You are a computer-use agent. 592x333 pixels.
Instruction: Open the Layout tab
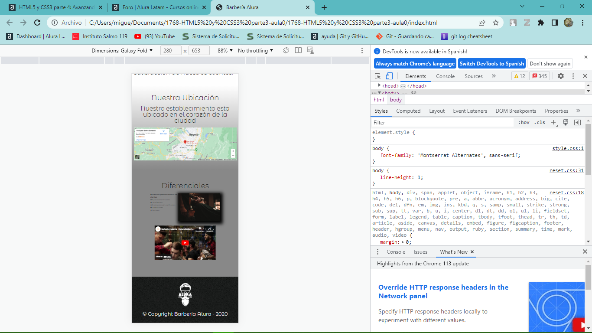point(437,111)
